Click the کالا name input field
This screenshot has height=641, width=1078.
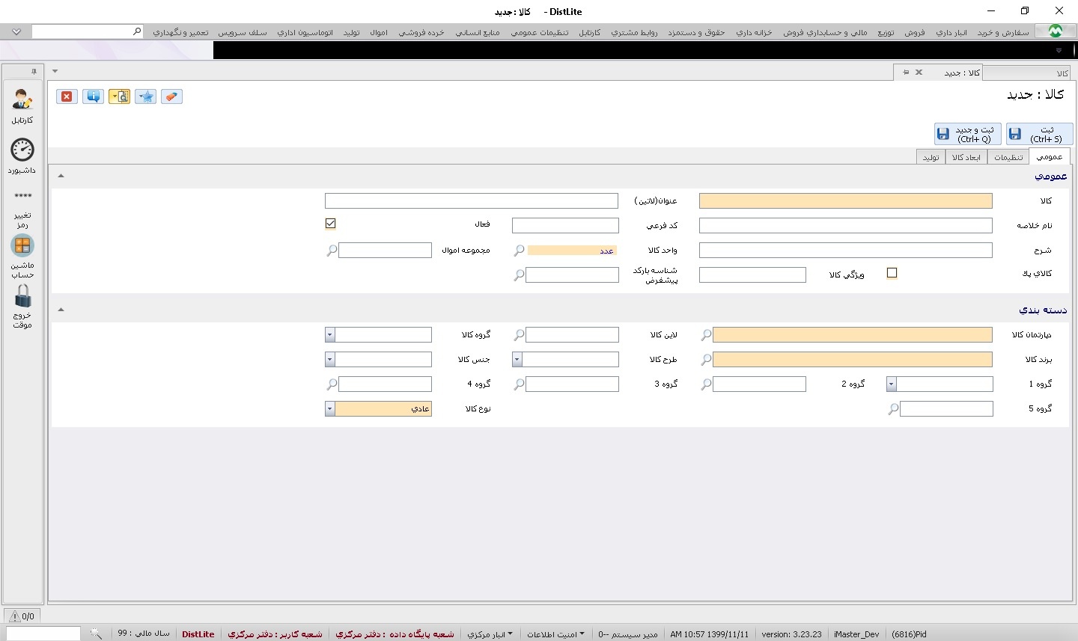pos(845,201)
